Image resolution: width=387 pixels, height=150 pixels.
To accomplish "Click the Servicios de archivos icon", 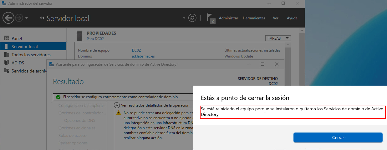I will (6, 71).
